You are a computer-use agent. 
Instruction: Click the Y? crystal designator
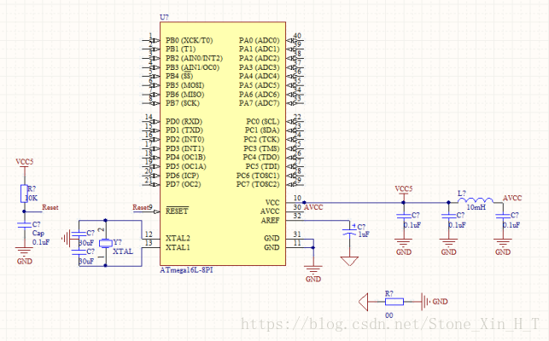pyautogui.click(x=117, y=242)
